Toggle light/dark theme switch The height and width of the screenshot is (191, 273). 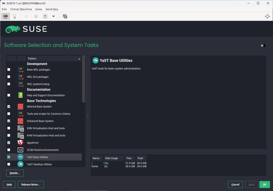point(263,46)
